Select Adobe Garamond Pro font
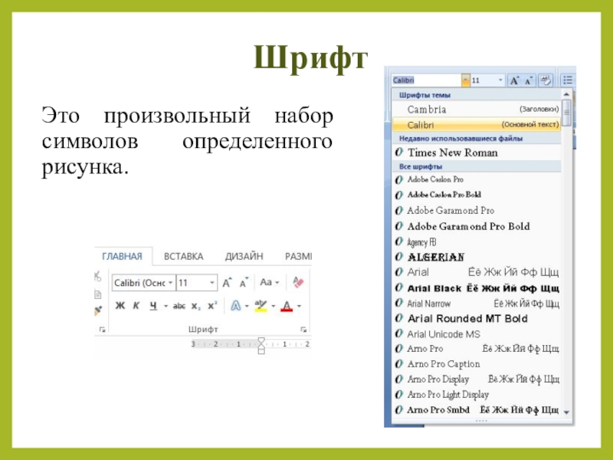 (x=477, y=210)
